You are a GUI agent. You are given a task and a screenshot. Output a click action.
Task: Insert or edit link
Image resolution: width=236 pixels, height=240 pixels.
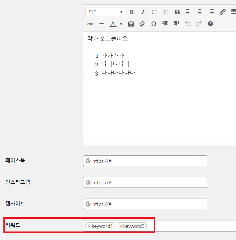pyautogui.click(x=223, y=12)
